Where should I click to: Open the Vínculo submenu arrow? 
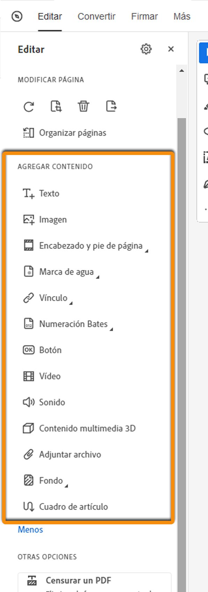71,302
